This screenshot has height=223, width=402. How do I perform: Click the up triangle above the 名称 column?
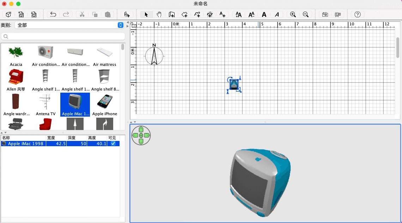coord(2,132)
